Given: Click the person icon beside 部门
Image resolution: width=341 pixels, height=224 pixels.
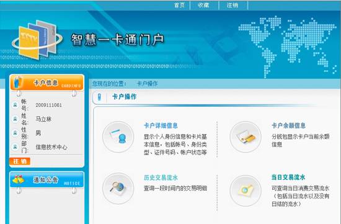Looking at the screenshot, I should [15, 146].
